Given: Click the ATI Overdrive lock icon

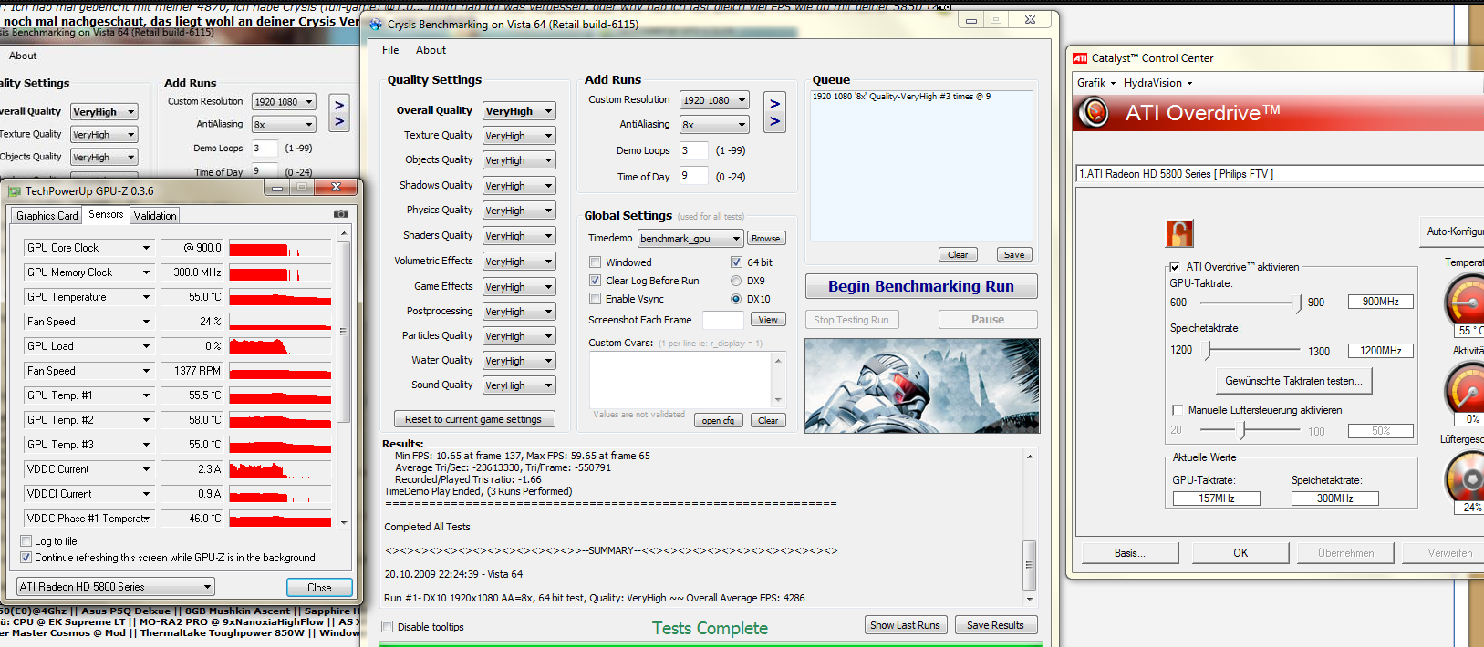Looking at the screenshot, I should coord(1179,233).
